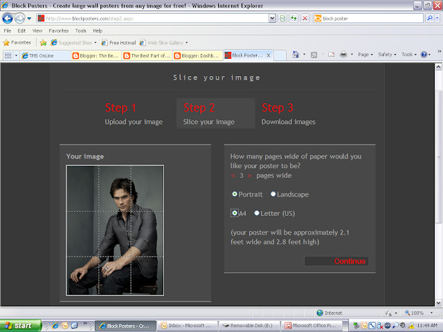Switch to the TMS OnLine tab

[45, 55]
